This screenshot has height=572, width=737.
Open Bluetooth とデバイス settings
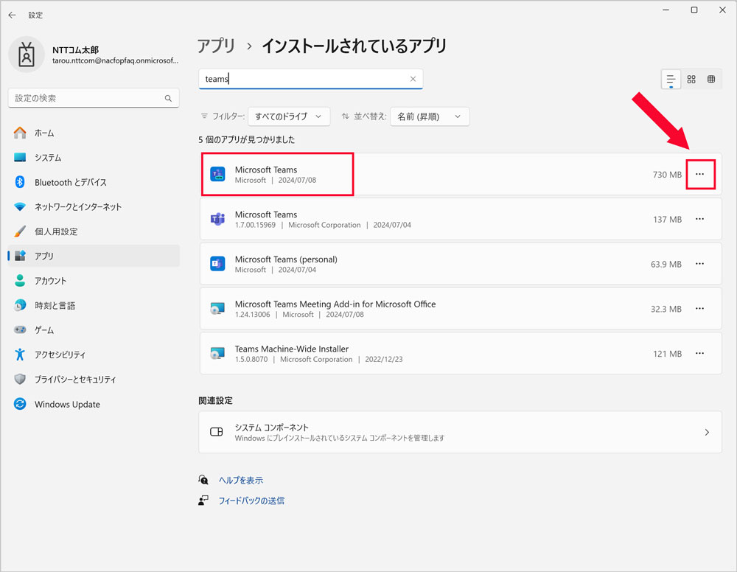pyautogui.click(x=70, y=182)
